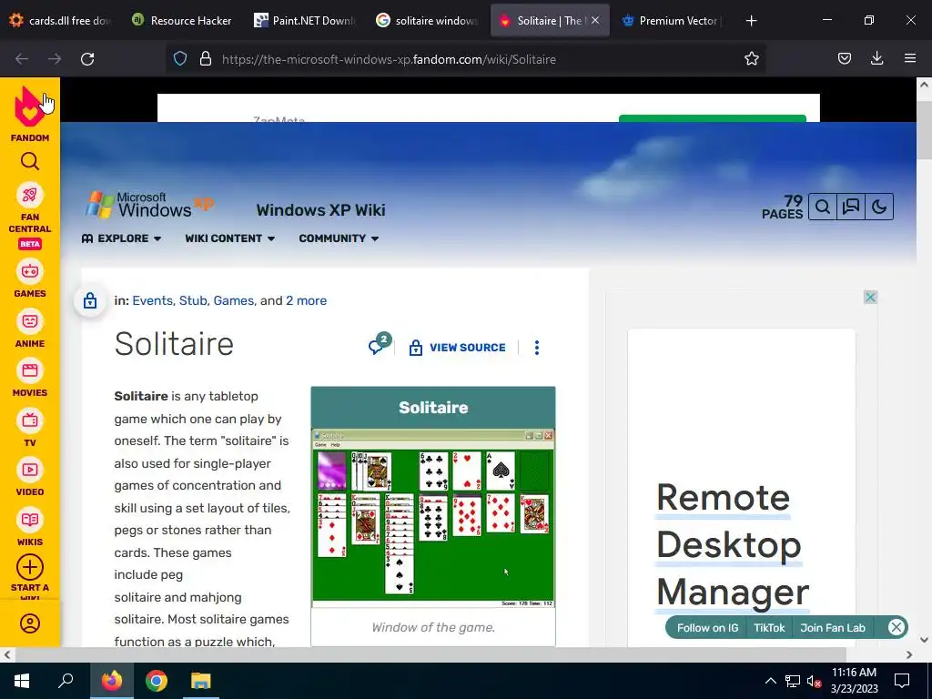
Task: Click the vertical page scrollbar thumb
Action: point(924,129)
